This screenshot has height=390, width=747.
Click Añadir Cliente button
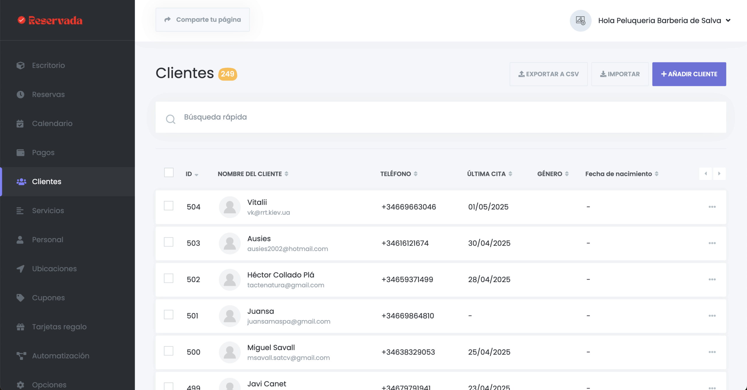[x=689, y=74]
